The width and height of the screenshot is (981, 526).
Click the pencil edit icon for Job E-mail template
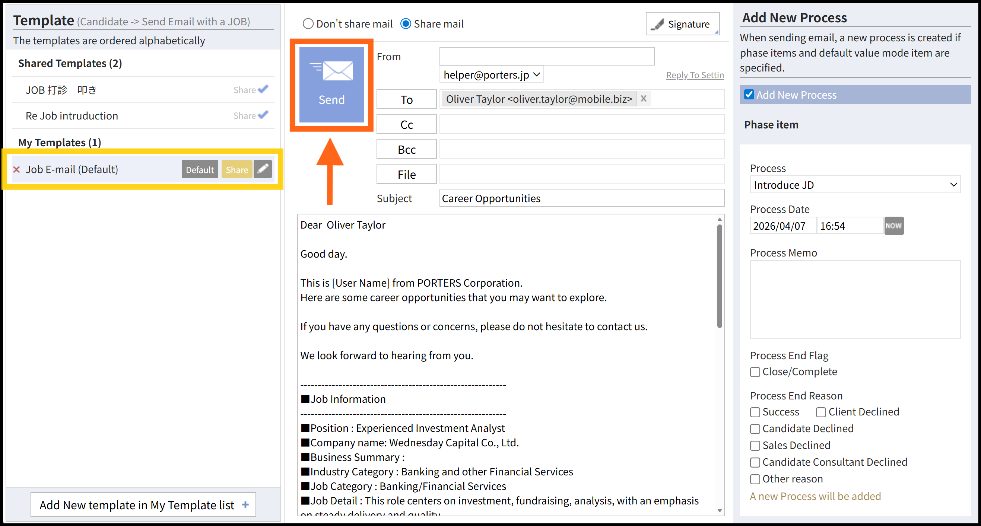[263, 169]
